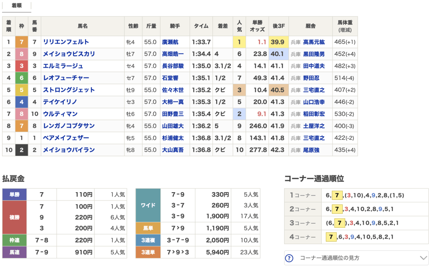Click the 1コーナー row label

coord(303,195)
